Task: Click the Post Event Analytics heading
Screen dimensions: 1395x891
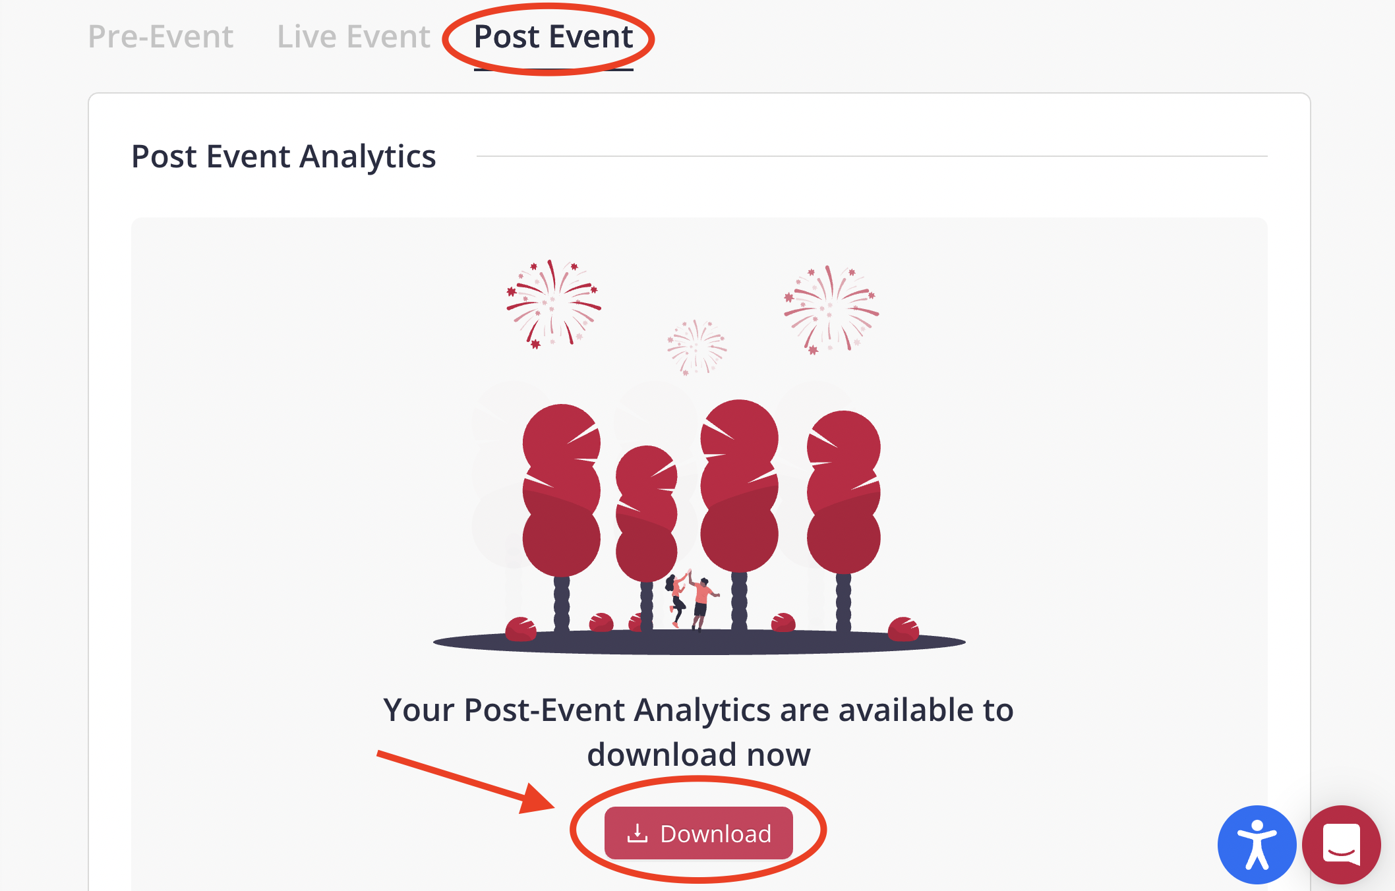Action: pyautogui.click(x=283, y=157)
